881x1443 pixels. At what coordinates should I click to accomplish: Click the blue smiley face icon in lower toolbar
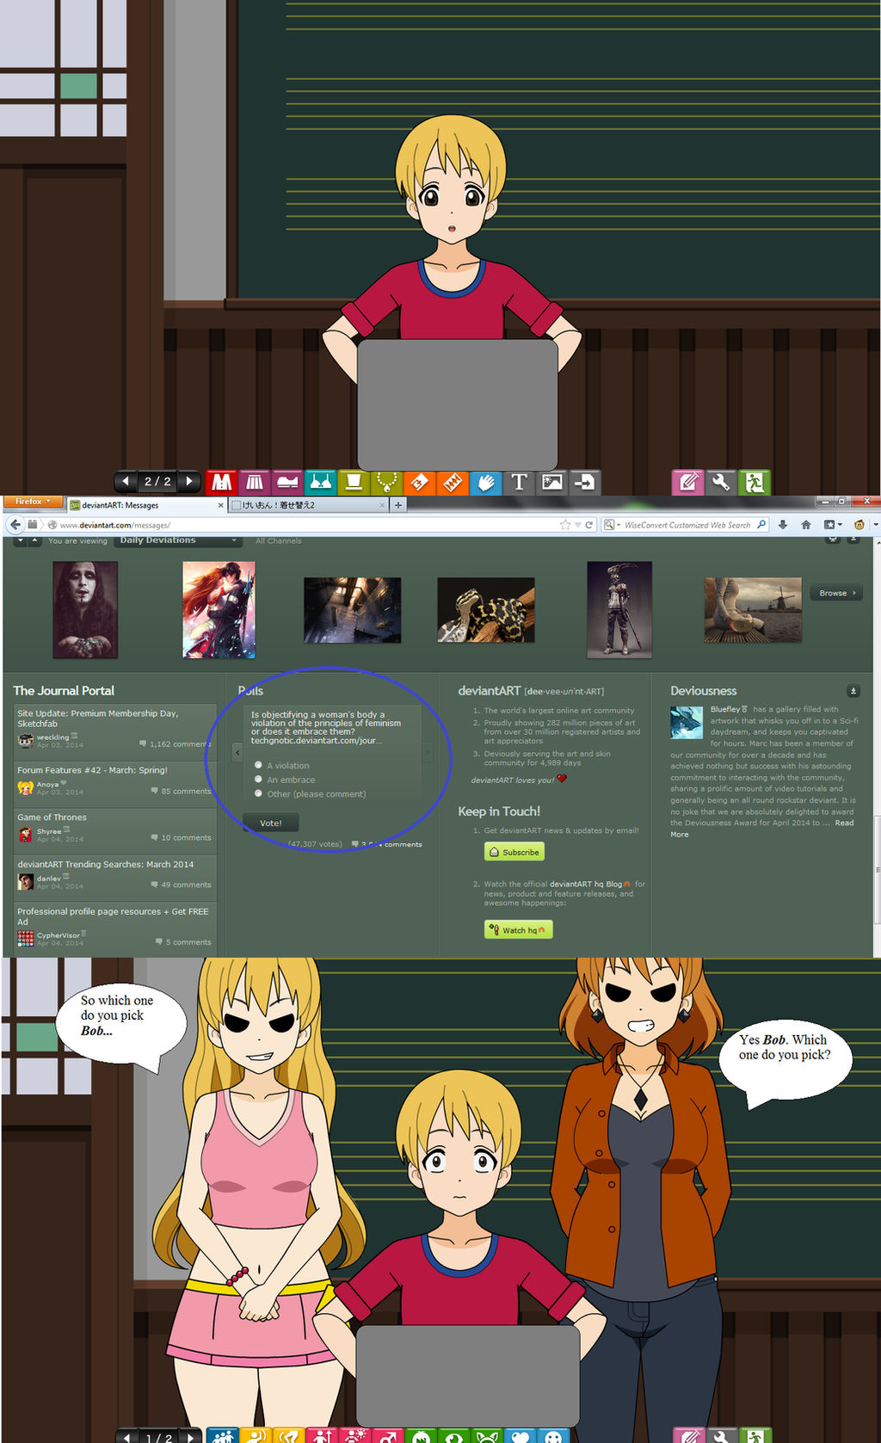(553, 1435)
